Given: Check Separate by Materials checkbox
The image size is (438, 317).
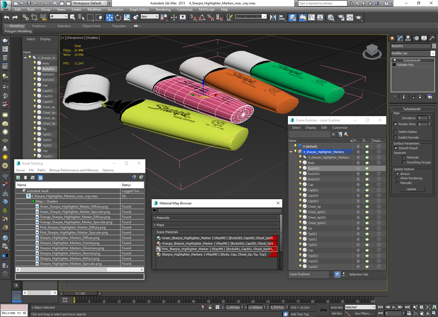Looking at the screenshot, I should 404,157.
